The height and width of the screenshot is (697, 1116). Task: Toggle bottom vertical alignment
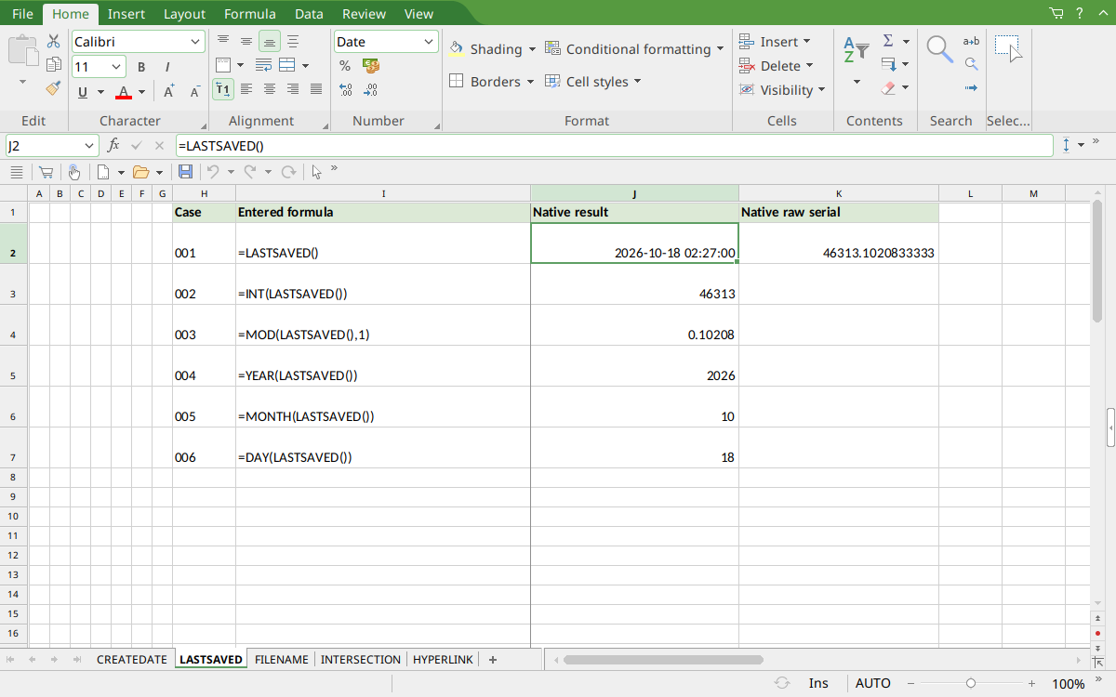pos(270,42)
